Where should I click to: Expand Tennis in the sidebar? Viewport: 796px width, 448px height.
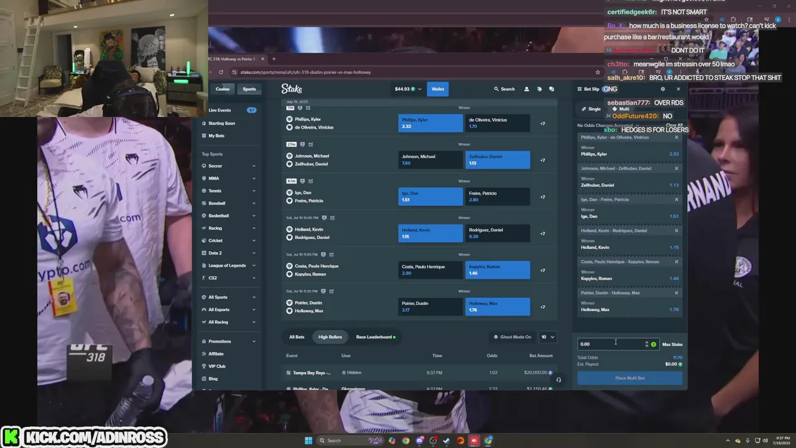click(x=254, y=191)
